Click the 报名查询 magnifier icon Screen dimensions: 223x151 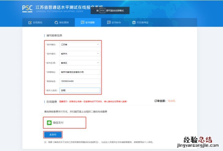pos(56,23)
